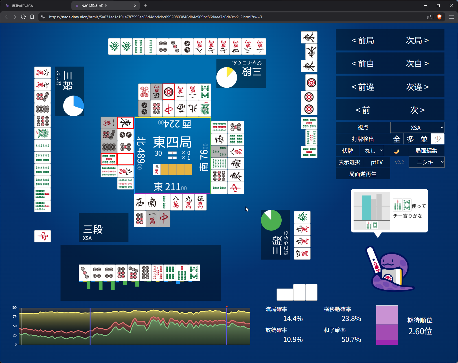Screen dimensions: 458x363
Task: Go to next round 次局 >
Action: (x=417, y=41)
